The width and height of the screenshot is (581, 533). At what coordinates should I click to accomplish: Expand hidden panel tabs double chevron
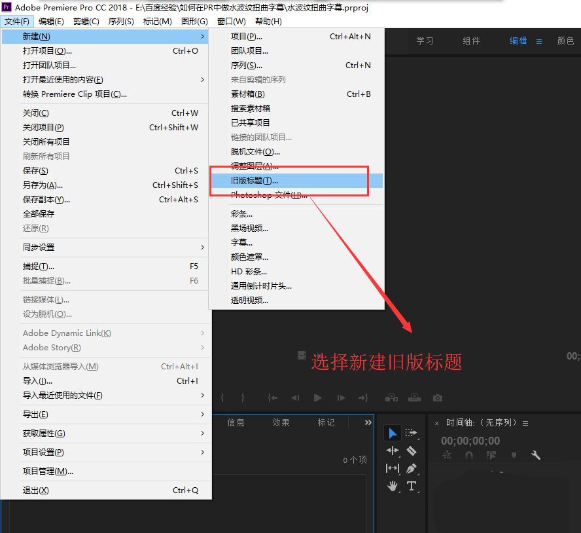(x=368, y=422)
